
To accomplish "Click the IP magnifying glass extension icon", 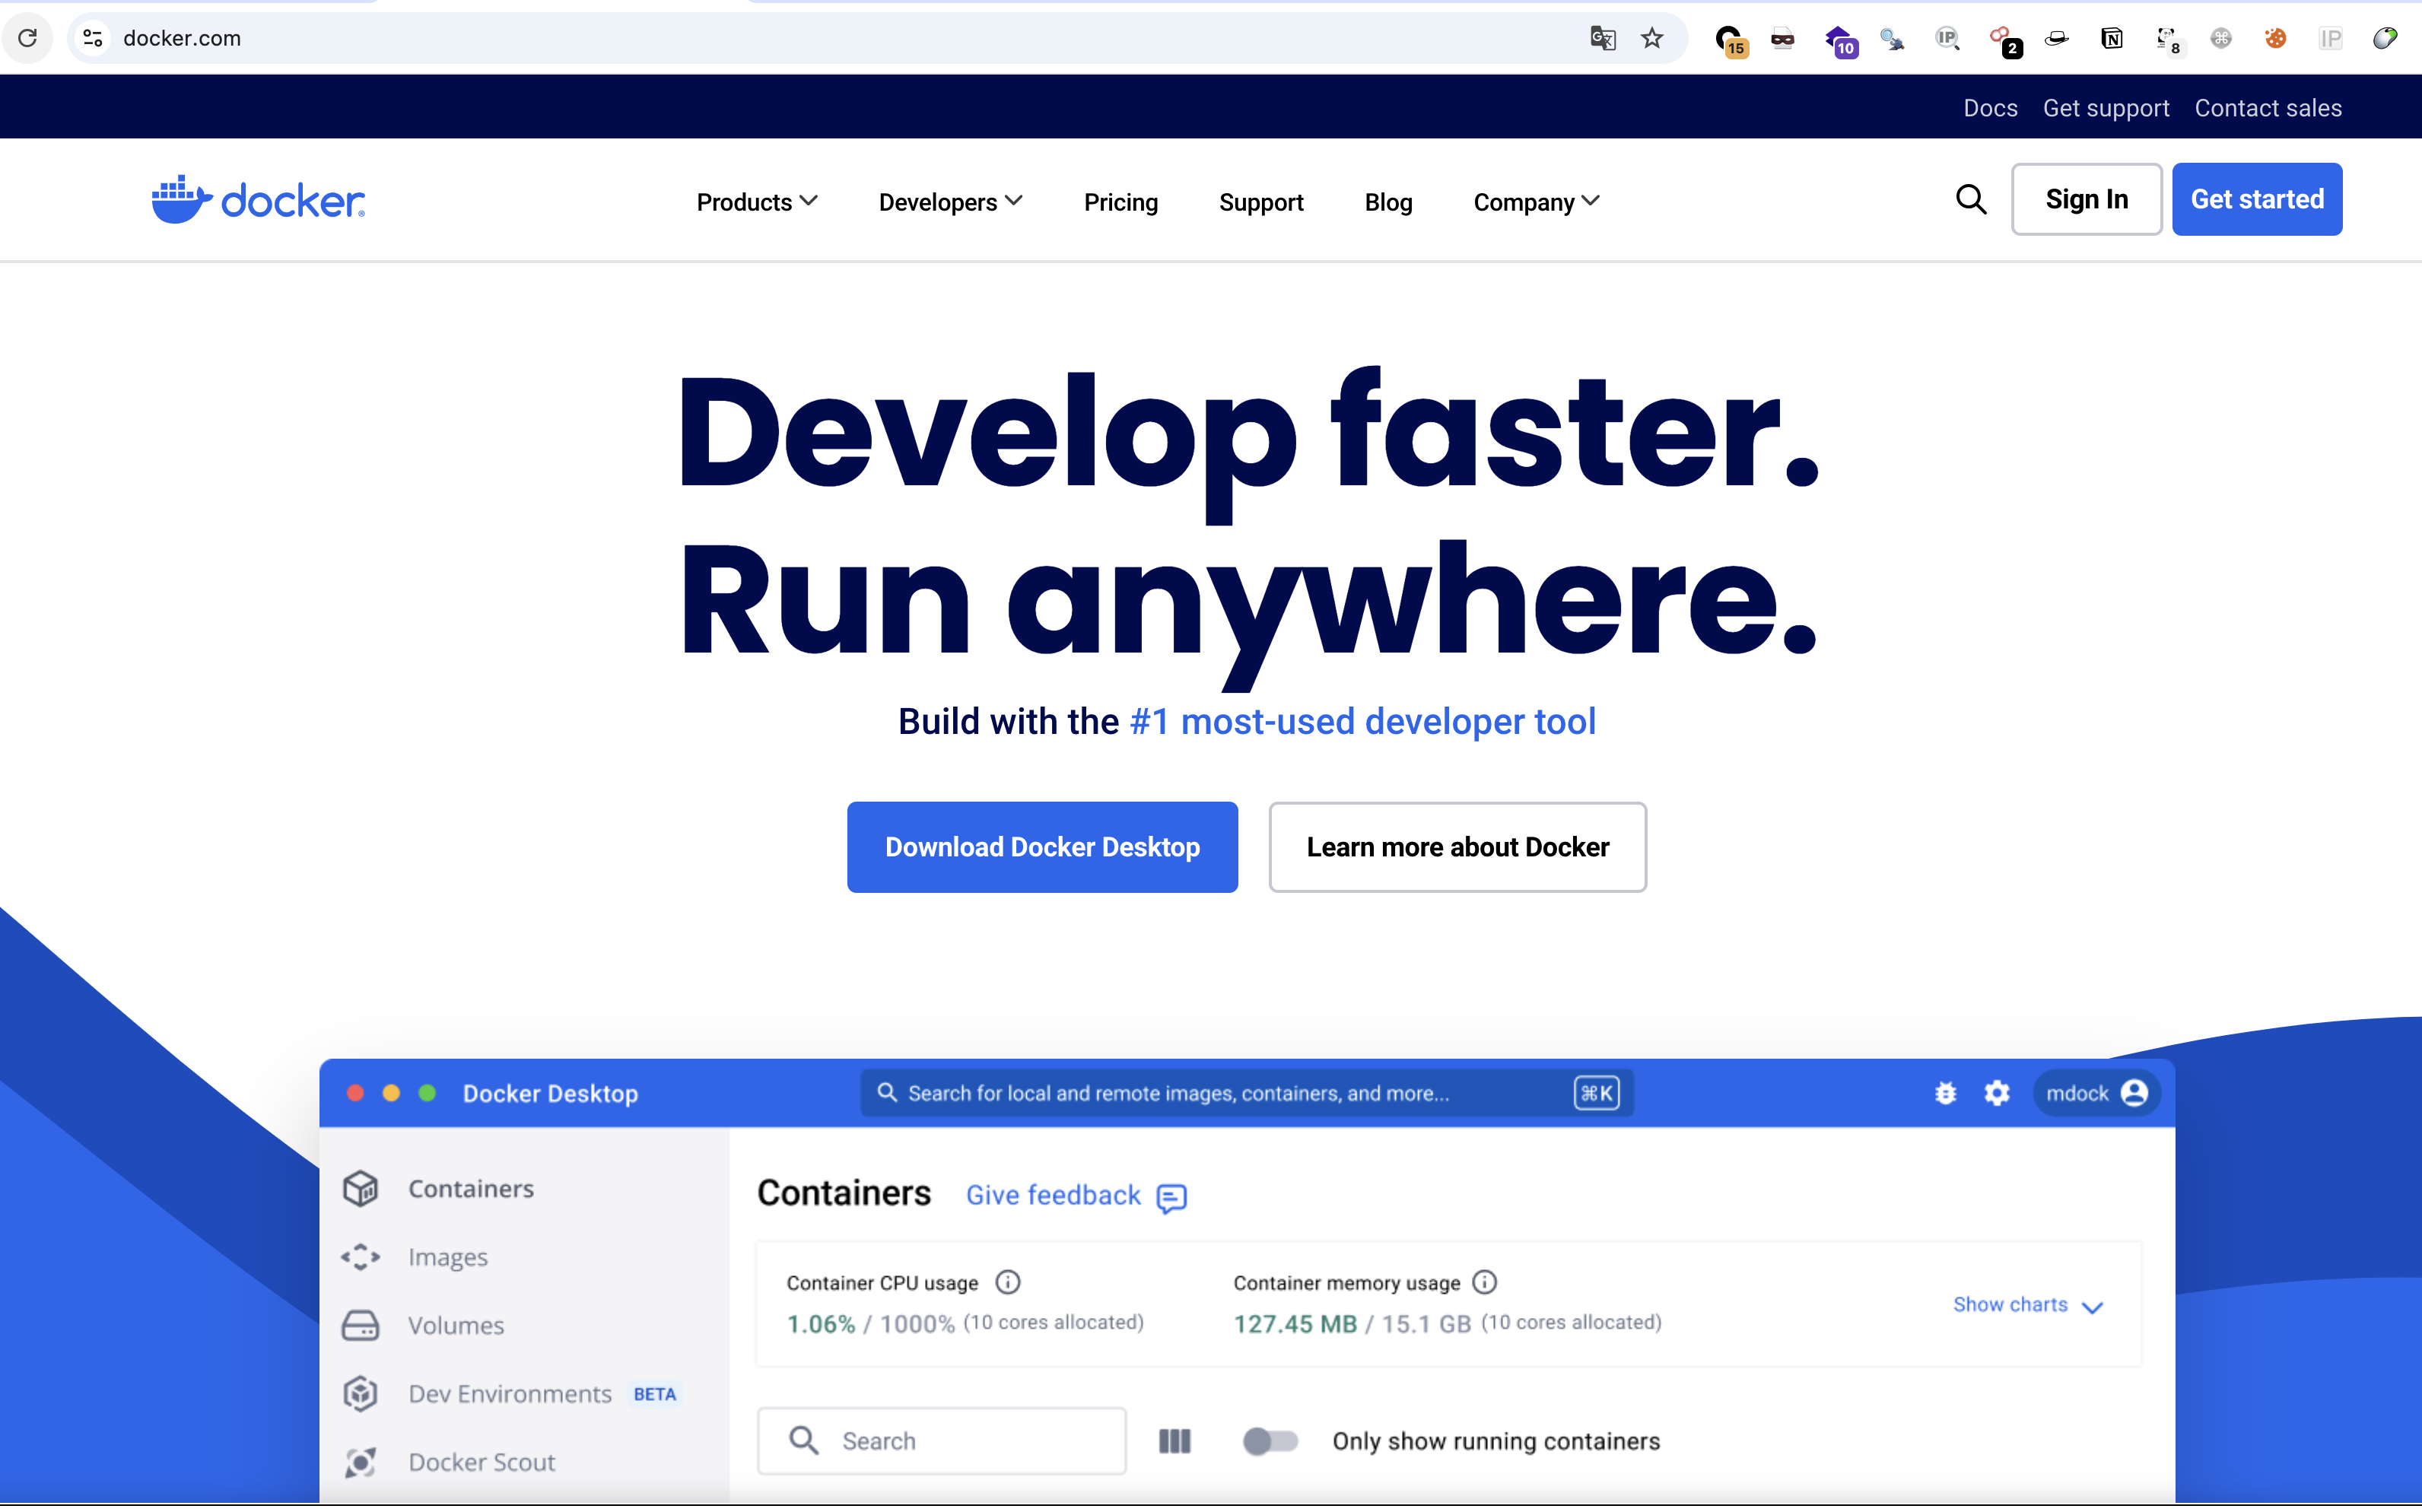I will pyautogui.click(x=1947, y=38).
